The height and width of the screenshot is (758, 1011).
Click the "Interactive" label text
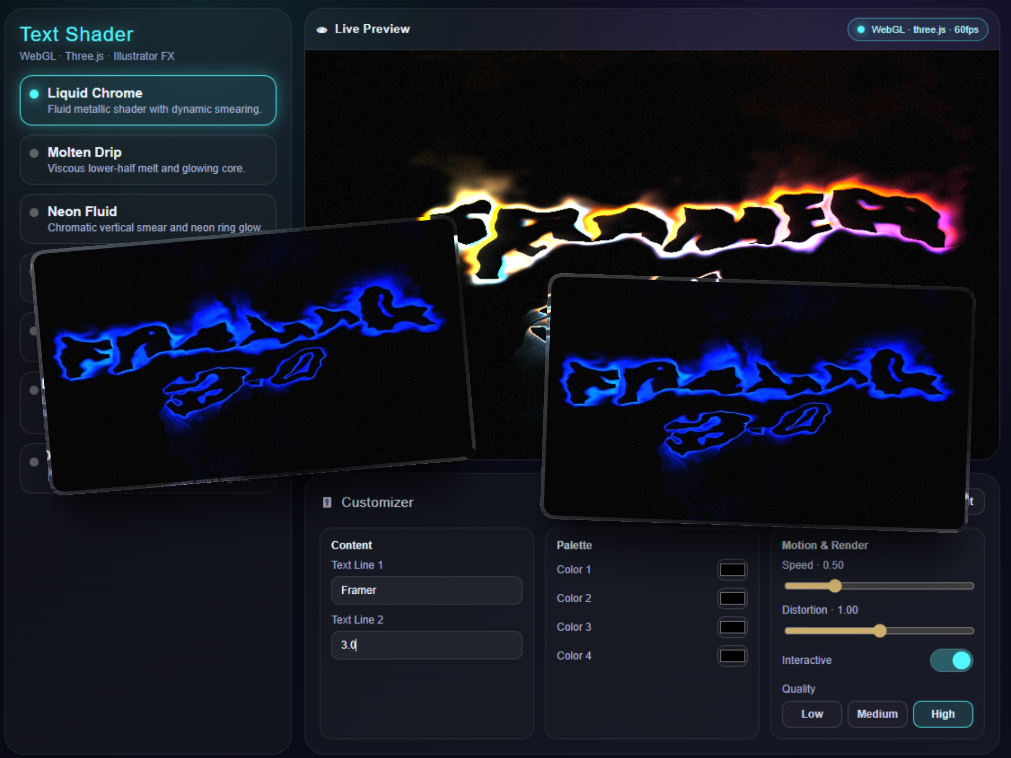tap(807, 660)
